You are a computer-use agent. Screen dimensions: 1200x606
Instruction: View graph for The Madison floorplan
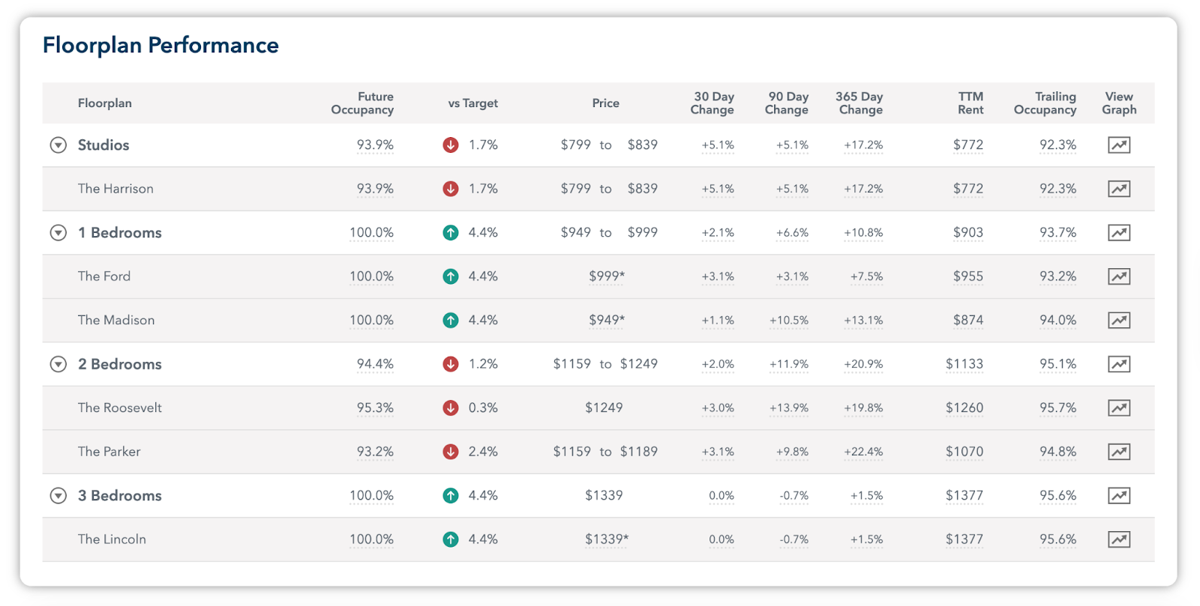click(1119, 321)
